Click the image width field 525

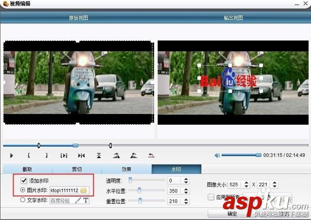236,185
